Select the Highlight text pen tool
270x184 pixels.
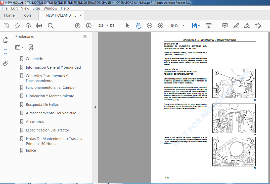pos(236,26)
